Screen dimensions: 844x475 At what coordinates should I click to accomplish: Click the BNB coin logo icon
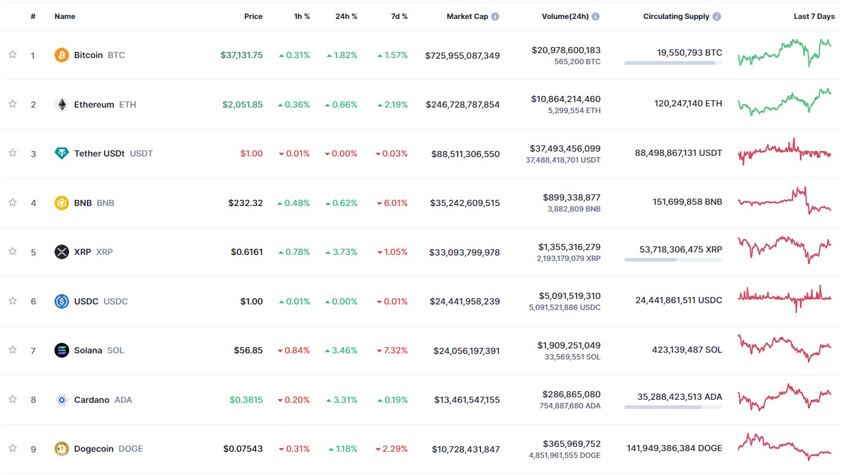click(x=62, y=203)
